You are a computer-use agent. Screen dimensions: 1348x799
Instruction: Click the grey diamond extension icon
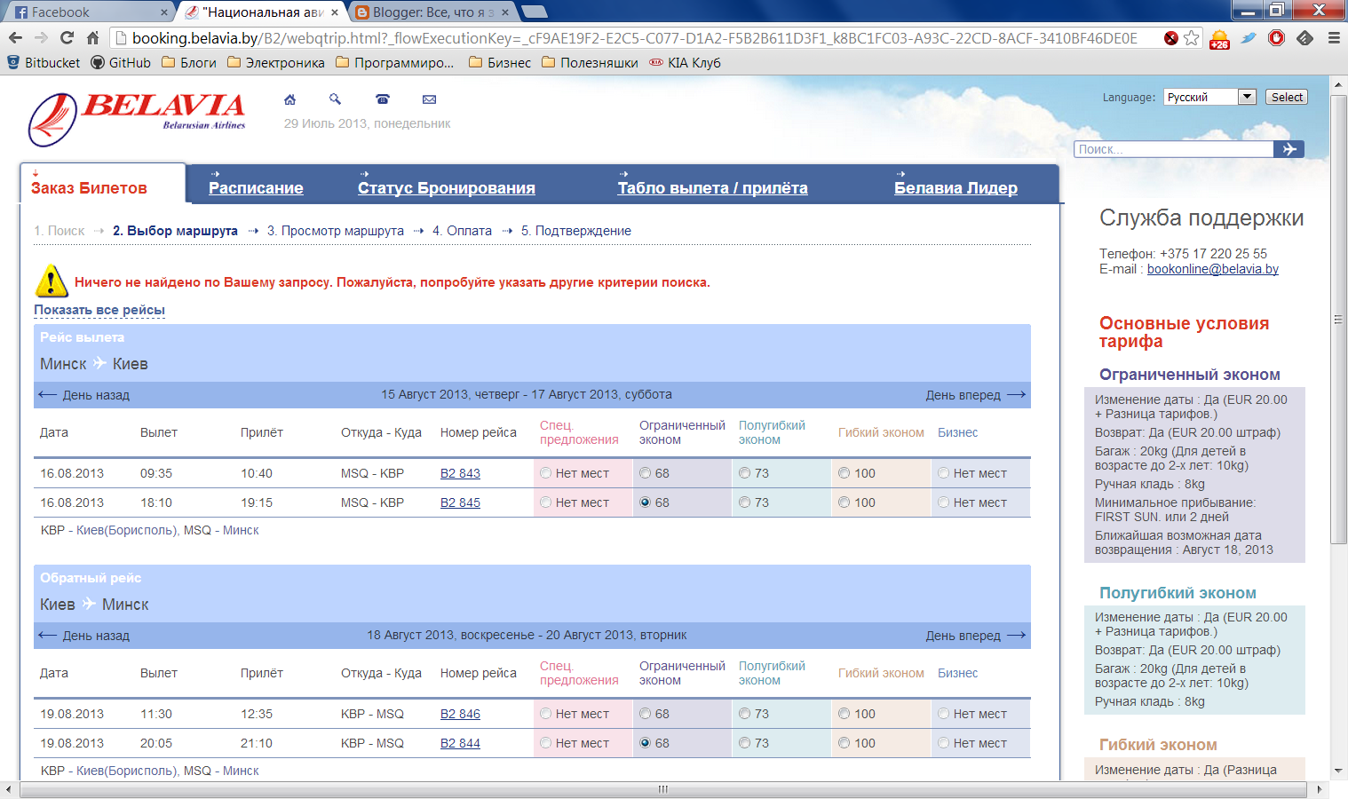coord(1305,38)
